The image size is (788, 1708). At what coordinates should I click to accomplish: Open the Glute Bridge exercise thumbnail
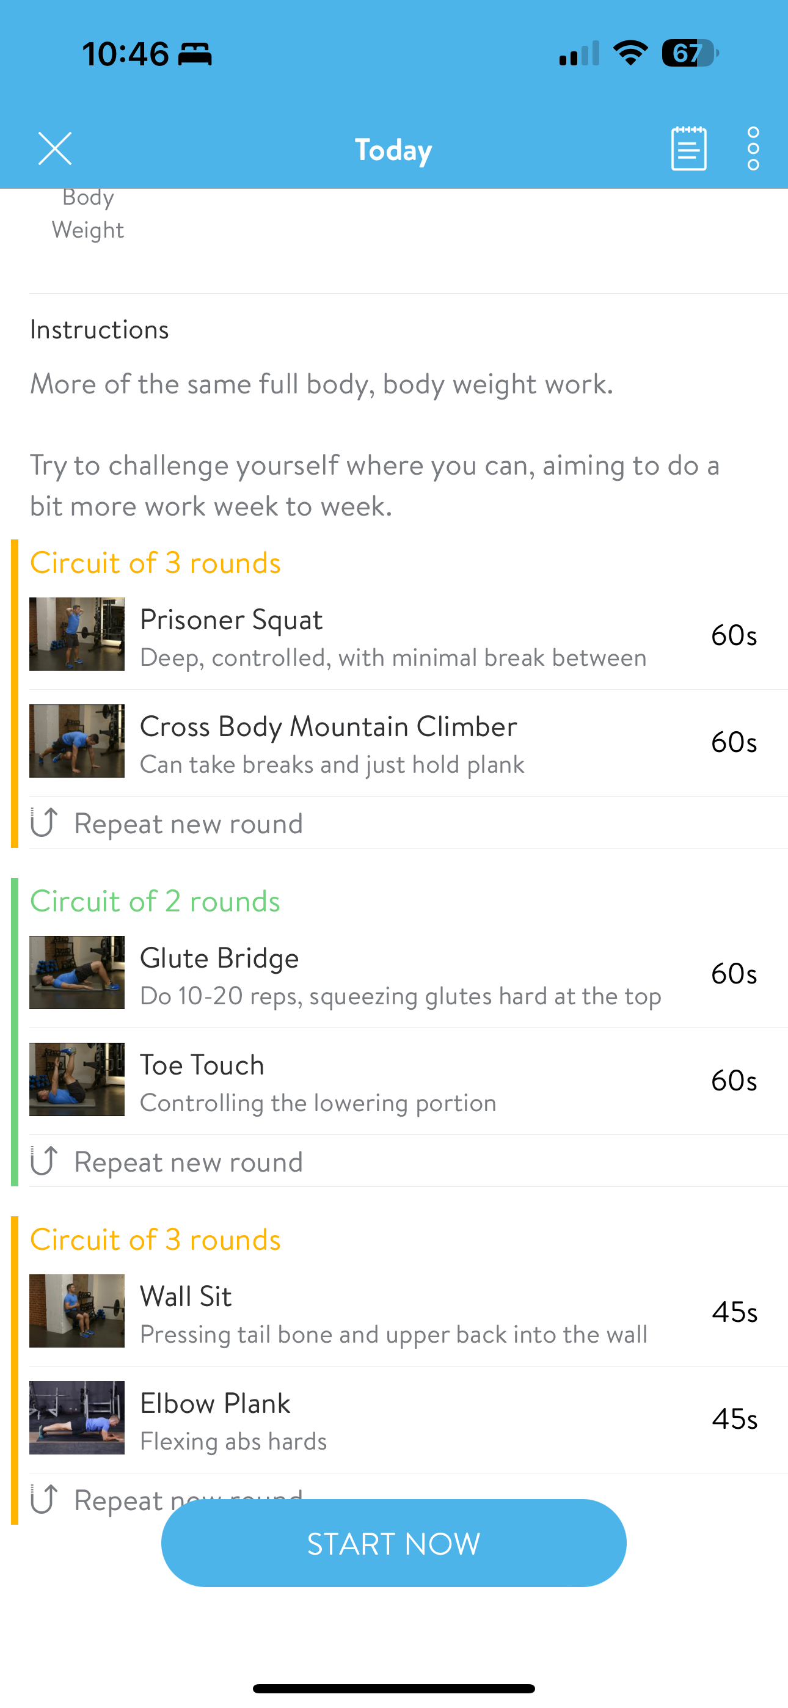coord(77,973)
